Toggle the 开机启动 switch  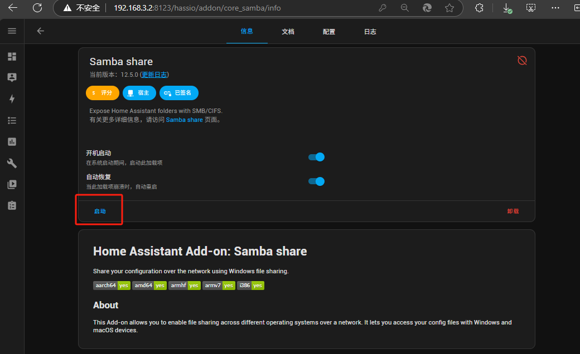point(317,157)
